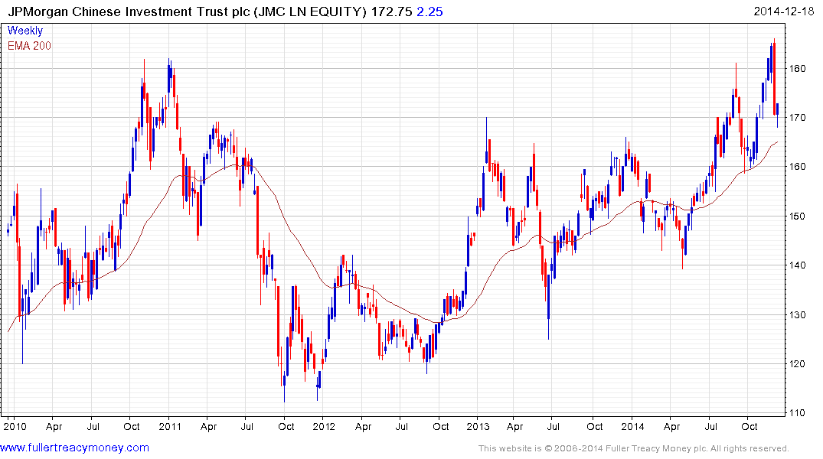Click the '150' price axis label
The width and height of the screenshot is (823, 459).
(798, 216)
